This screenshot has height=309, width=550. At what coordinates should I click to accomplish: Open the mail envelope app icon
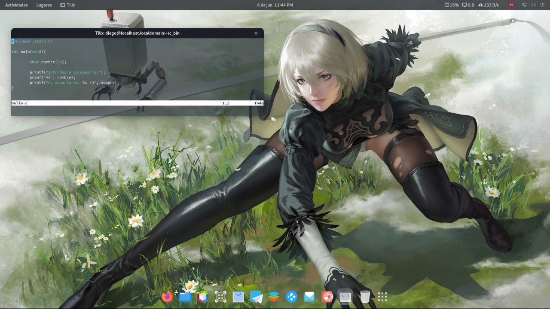(309, 297)
